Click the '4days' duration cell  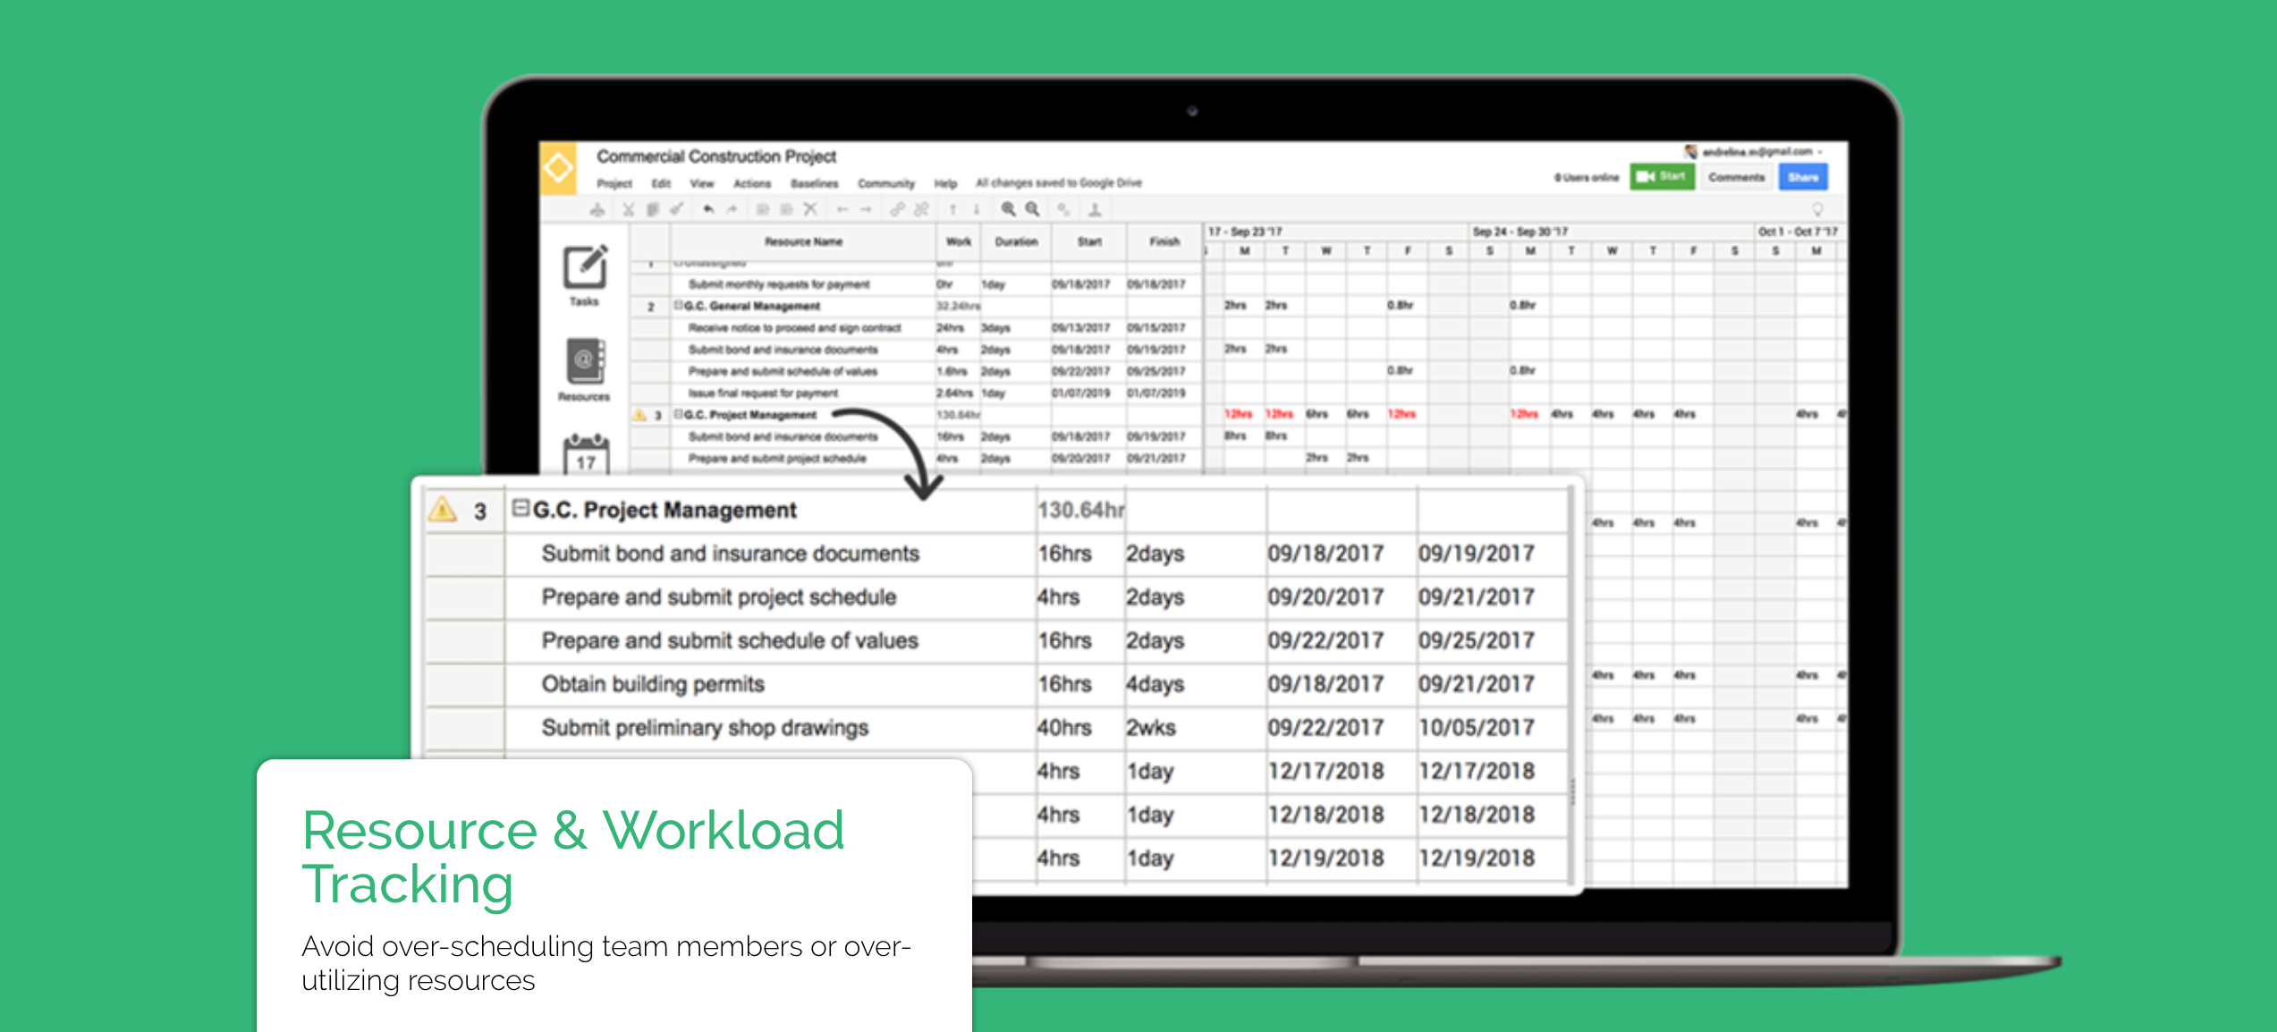(x=1155, y=684)
